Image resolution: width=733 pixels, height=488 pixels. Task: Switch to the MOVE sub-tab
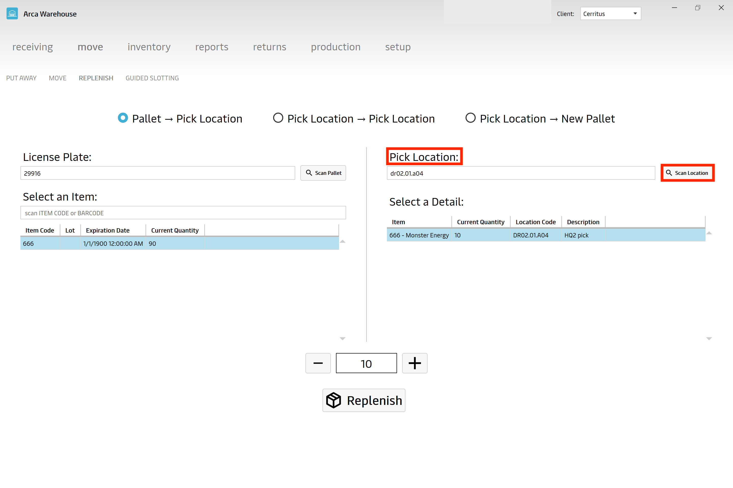(58, 78)
